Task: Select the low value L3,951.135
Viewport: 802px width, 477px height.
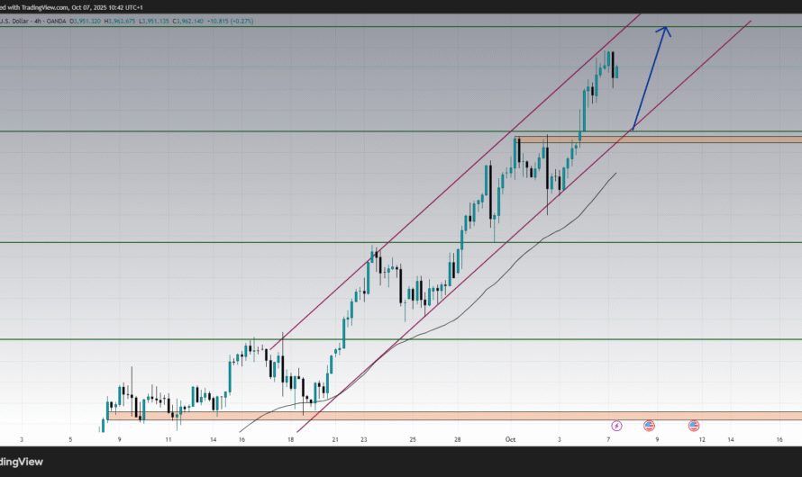Action: [154, 22]
